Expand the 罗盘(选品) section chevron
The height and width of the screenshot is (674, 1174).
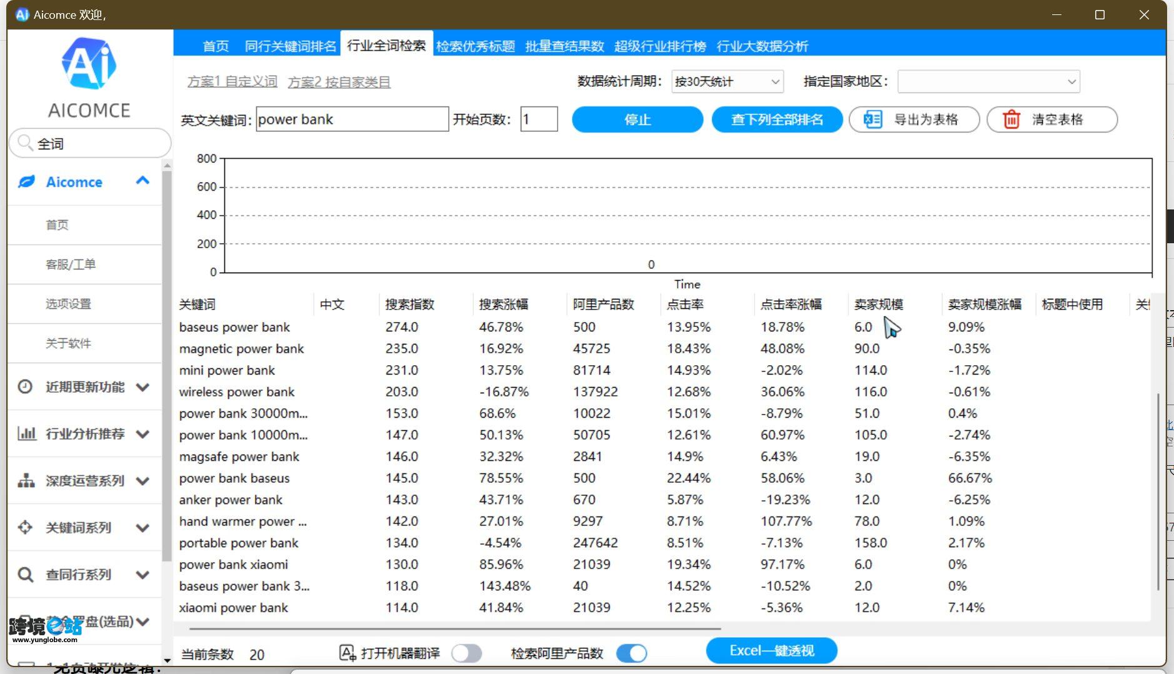coord(143,621)
